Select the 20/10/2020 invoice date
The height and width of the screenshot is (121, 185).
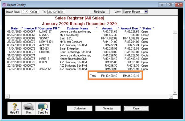click(x=14, y=65)
